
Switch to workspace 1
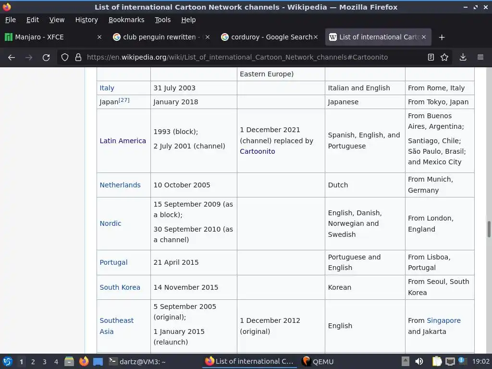click(21, 362)
